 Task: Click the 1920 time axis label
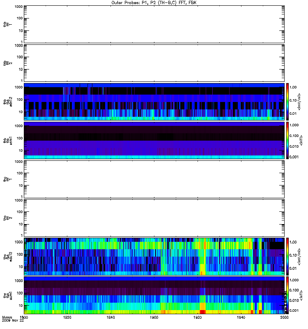(x=198, y=317)
